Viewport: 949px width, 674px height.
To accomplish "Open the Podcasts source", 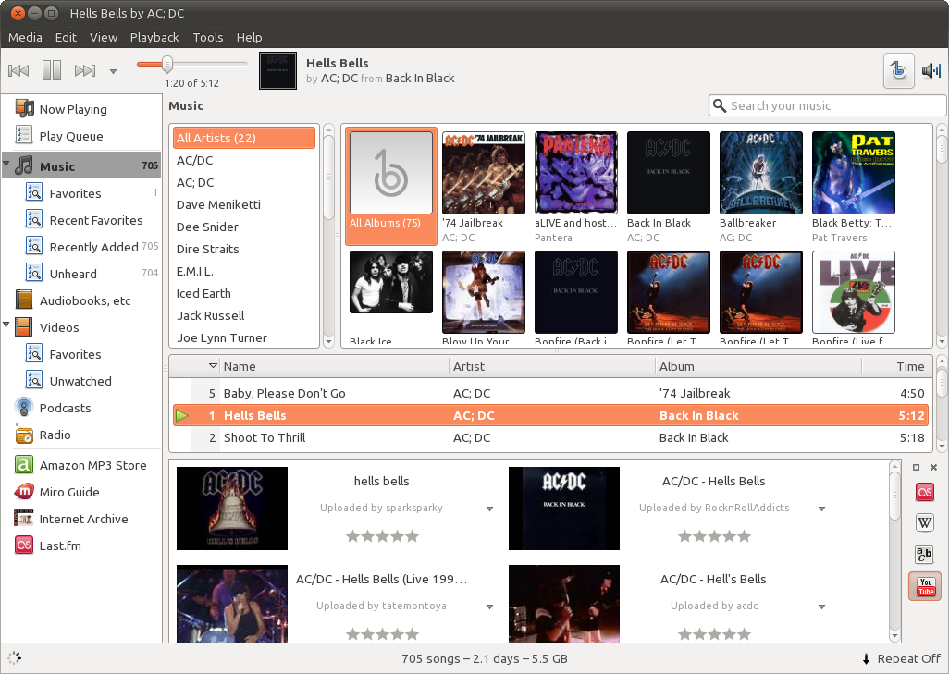I will click(x=81, y=408).
